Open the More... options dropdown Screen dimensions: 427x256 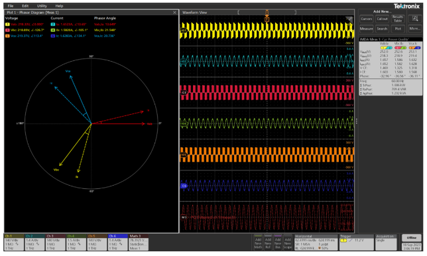[414, 29]
